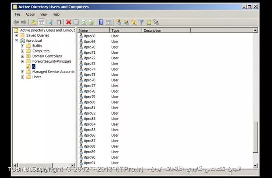This screenshot has height=178, width=272.
Task: Select user itpro80 in list
Action: (x=89, y=102)
